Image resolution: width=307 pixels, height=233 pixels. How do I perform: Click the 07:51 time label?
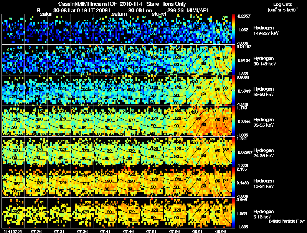point(151,231)
